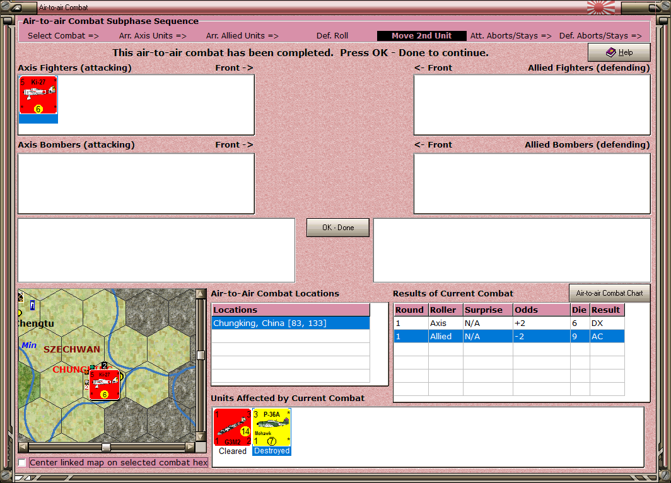Click the Allied Fighters defending empty box
The width and height of the screenshot is (671, 483).
[532, 105]
